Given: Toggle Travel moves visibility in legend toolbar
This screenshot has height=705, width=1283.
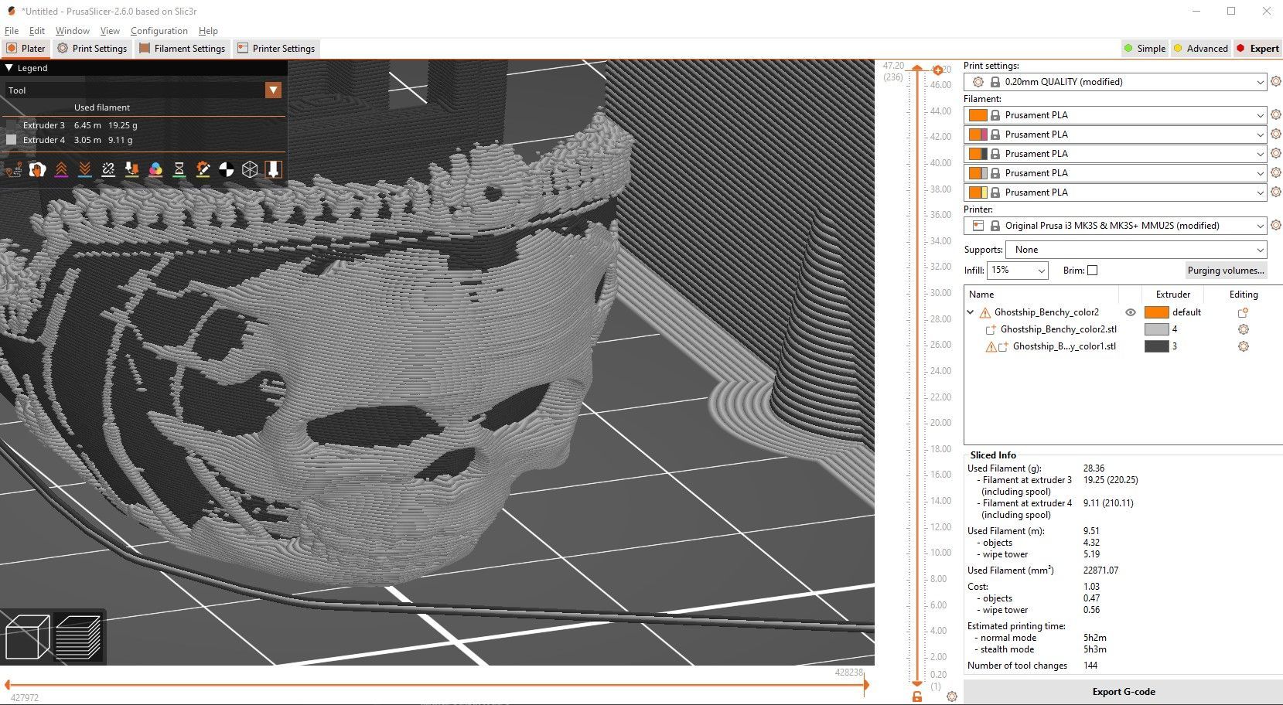Looking at the screenshot, I should 13,169.
